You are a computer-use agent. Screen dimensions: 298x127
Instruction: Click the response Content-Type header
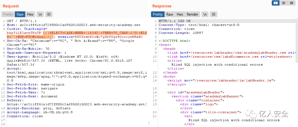point(199,25)
